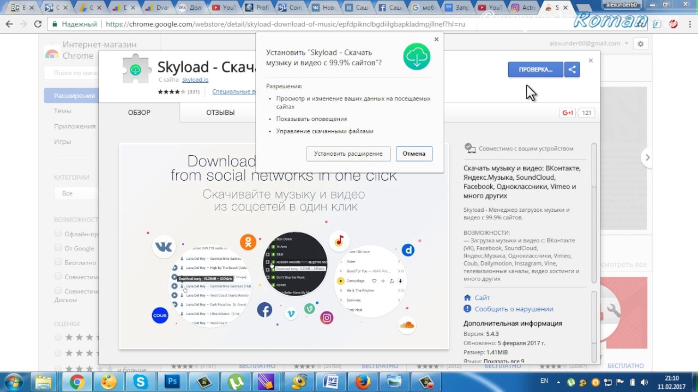698x392 pixels.
Task: Click the puzzle-piece Skyload extension logo
Action: pyautogui.click(x=136, y=69)
